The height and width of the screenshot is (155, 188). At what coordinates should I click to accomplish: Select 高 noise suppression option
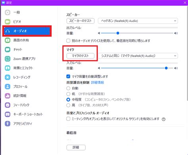(x=68, y=105)
